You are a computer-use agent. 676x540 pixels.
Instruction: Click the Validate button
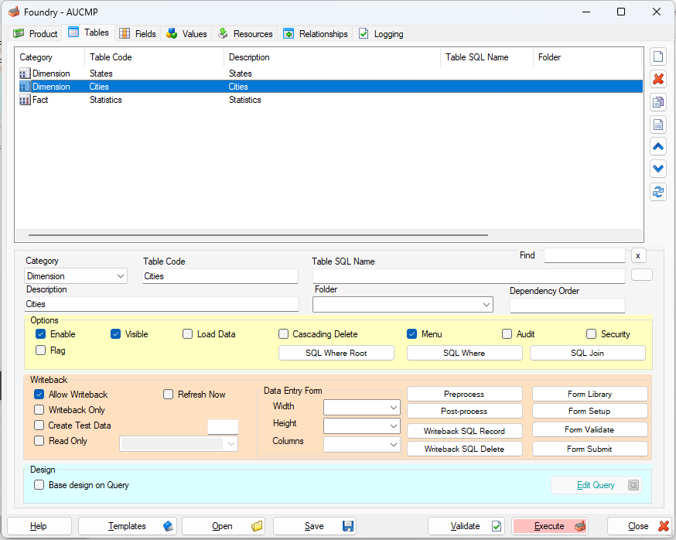[x=466, y=526]
